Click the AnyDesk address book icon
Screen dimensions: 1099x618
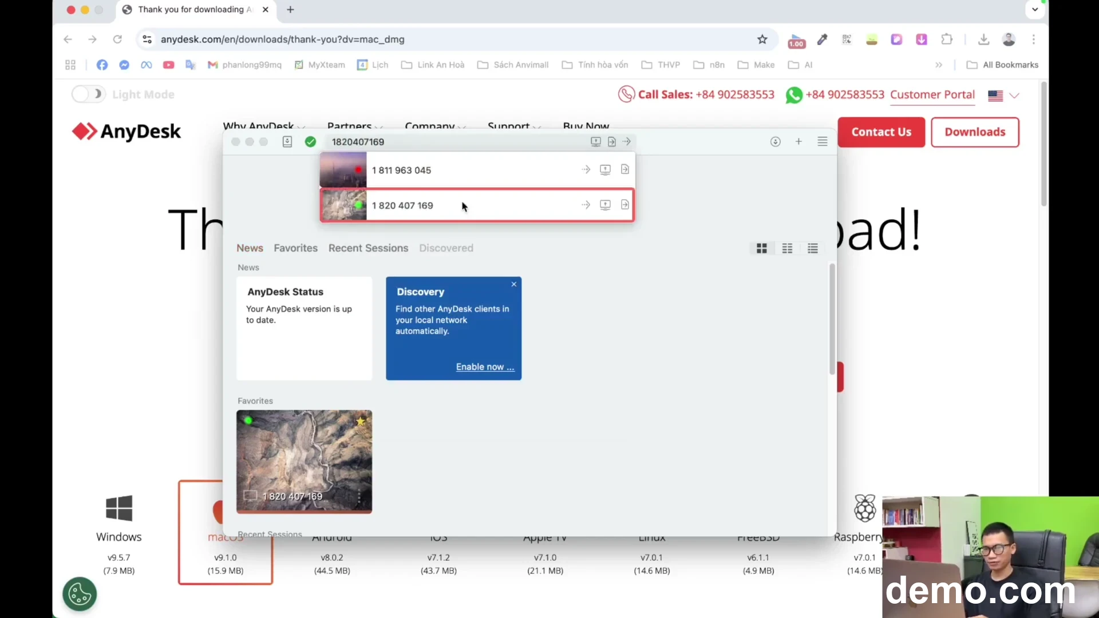(287, 142)
